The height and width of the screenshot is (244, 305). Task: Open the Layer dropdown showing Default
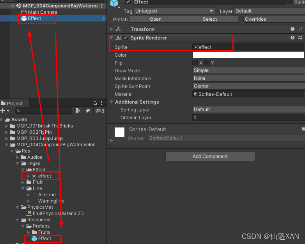270,11
